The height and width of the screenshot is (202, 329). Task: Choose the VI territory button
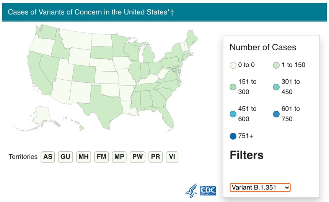point(172,157)
